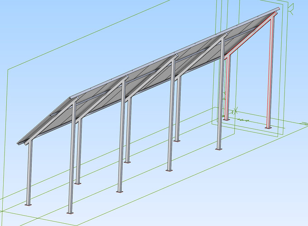Select the red highlighted tall column

pos(270,72)
